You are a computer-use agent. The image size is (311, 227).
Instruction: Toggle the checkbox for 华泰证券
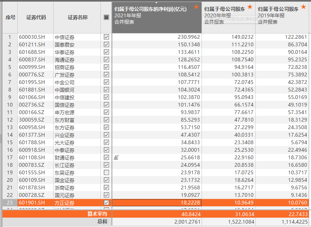point(106,52)
